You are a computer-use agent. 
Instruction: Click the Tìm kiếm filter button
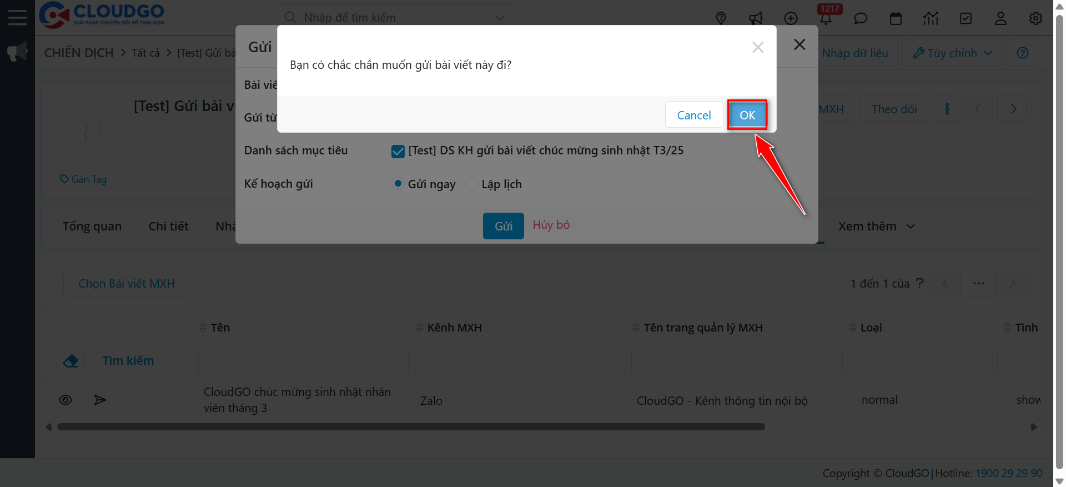(128, 361)
